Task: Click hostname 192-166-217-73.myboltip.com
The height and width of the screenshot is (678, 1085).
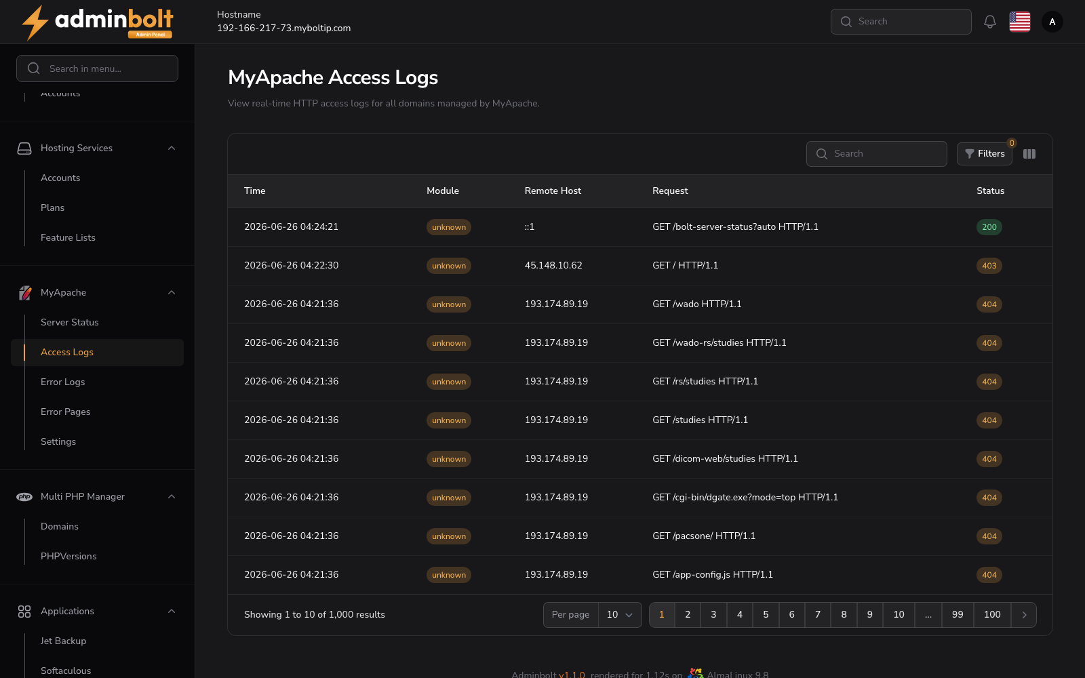Action: 284,28
